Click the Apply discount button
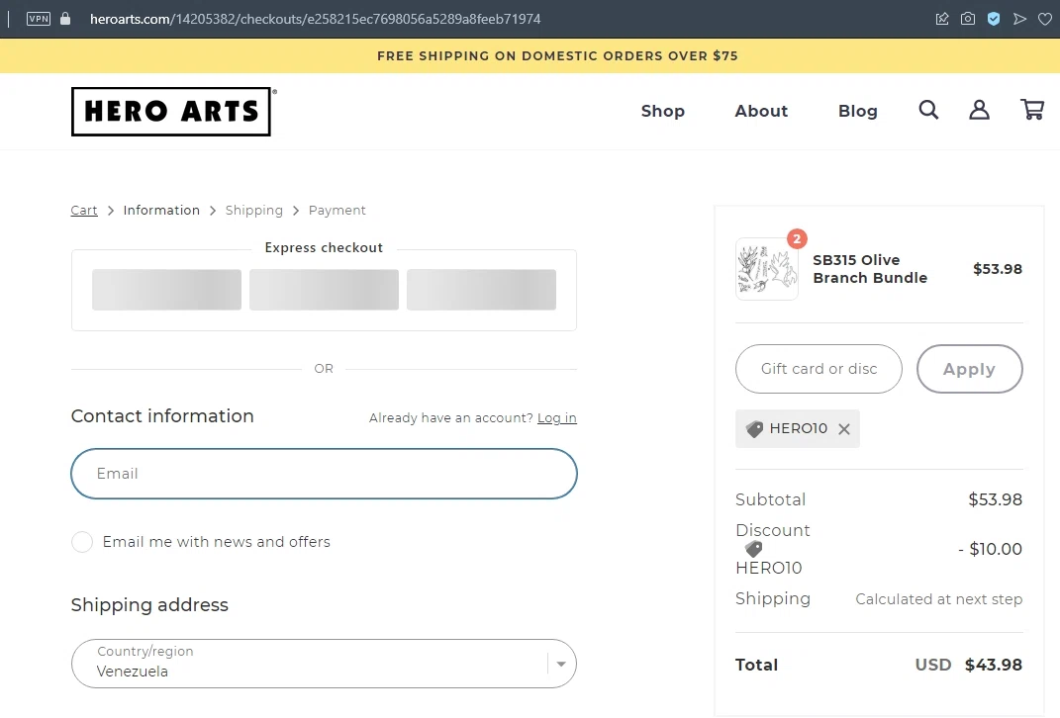 (x=969, y=369)
